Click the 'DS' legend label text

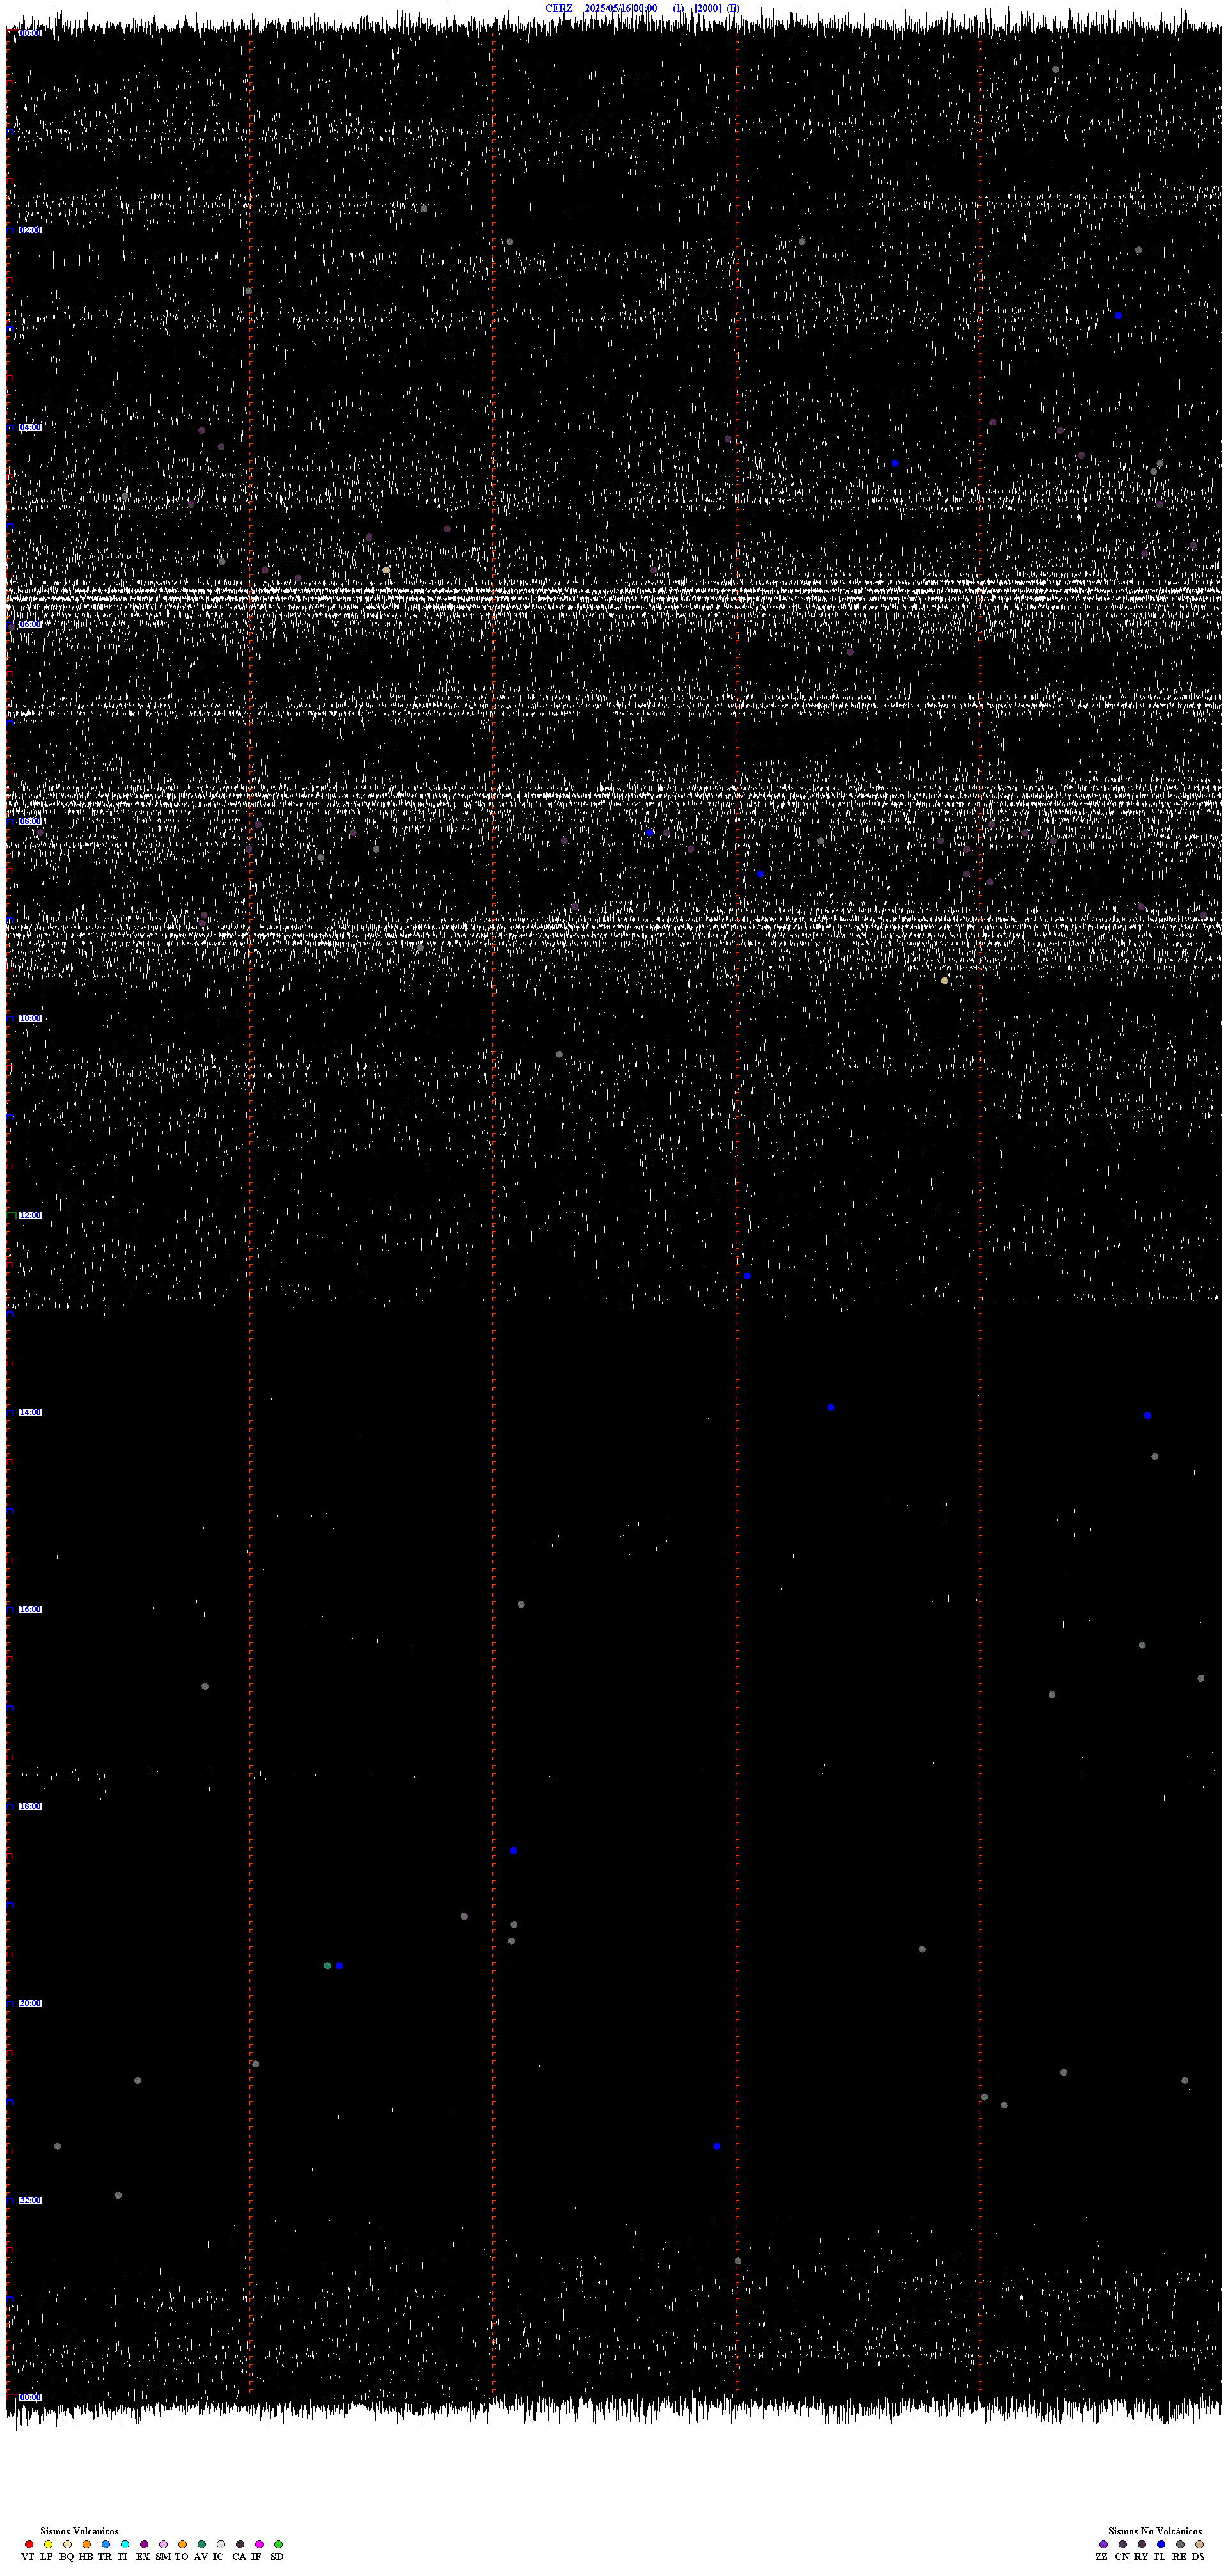point(1198,2556)
